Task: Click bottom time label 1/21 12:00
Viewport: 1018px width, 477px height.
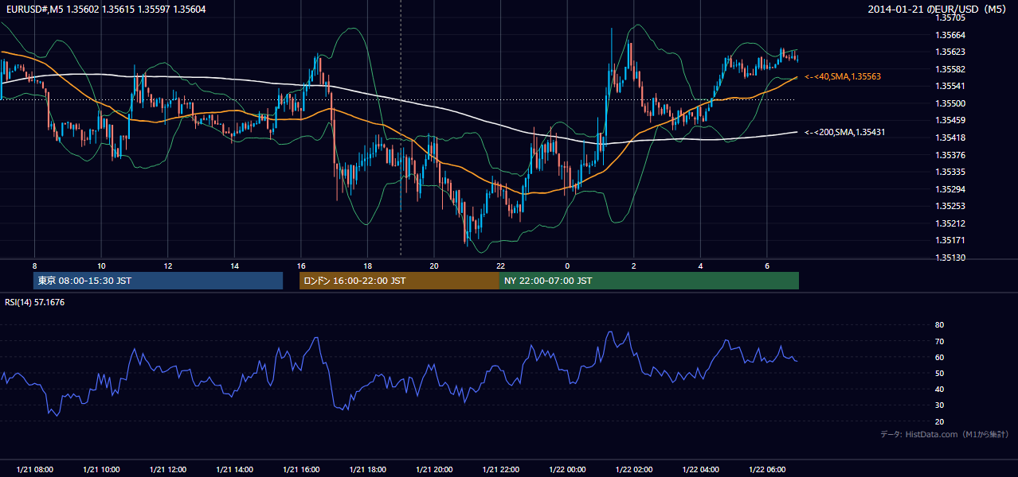Action: (x=168, y=470)
